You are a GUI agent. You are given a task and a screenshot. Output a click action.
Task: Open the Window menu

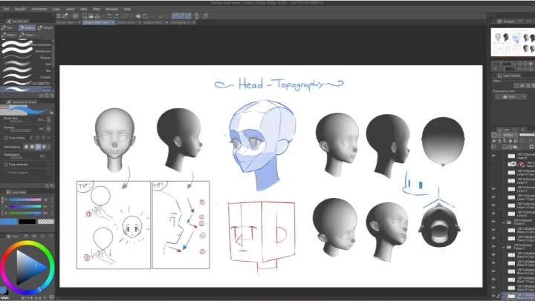point(111,9)
